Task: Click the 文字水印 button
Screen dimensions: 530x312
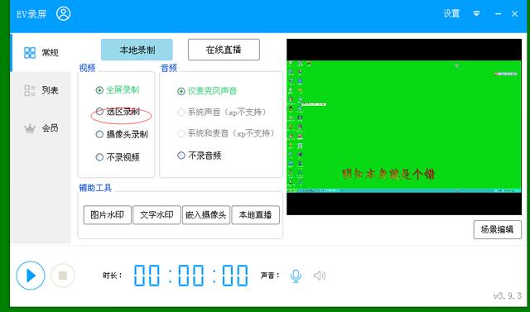Action: (157, 214)
